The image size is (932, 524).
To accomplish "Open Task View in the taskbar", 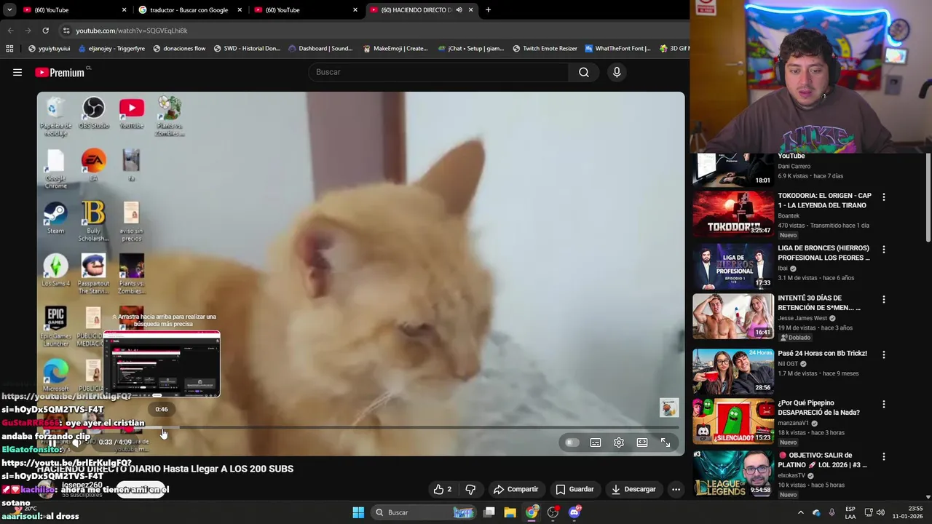I will [x=489, y=512].
